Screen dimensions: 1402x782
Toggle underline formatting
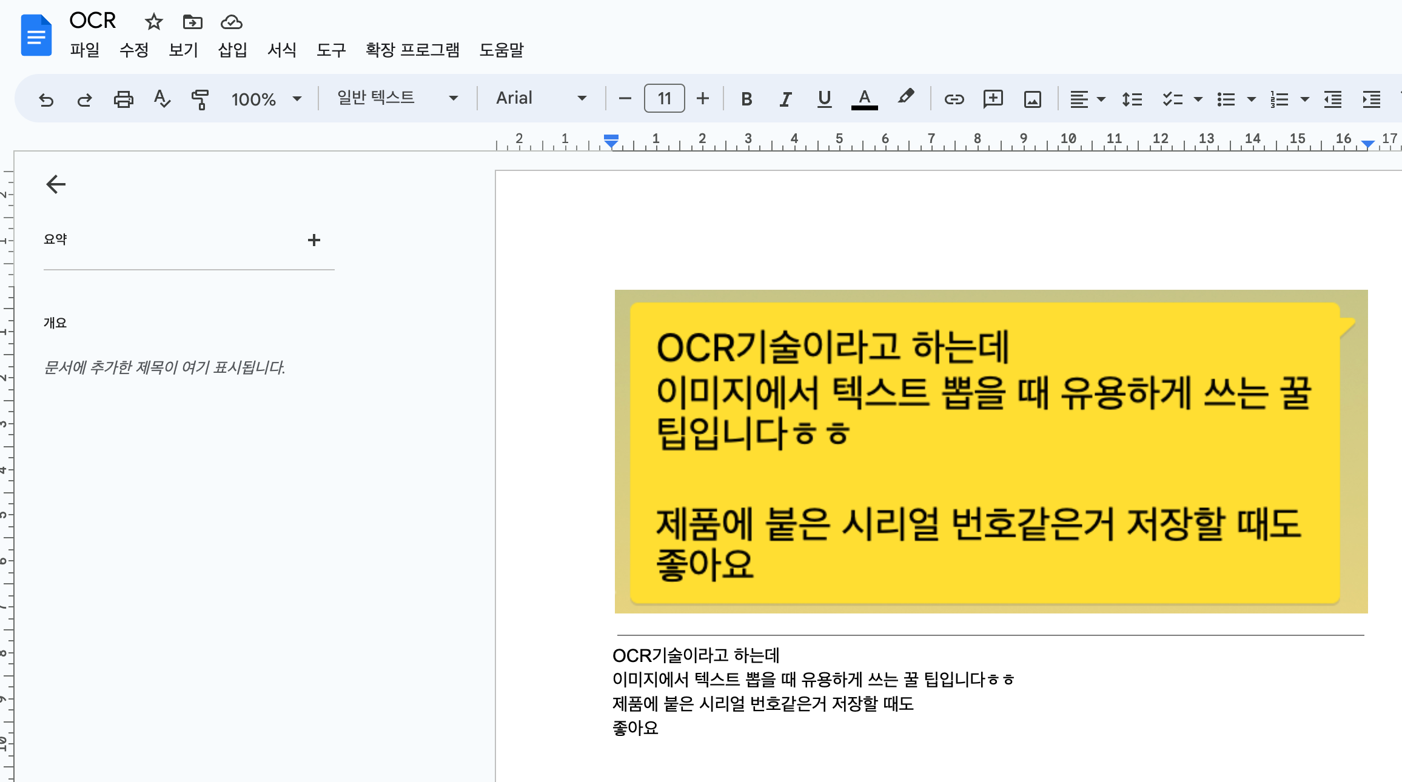(x=824, y=99)
